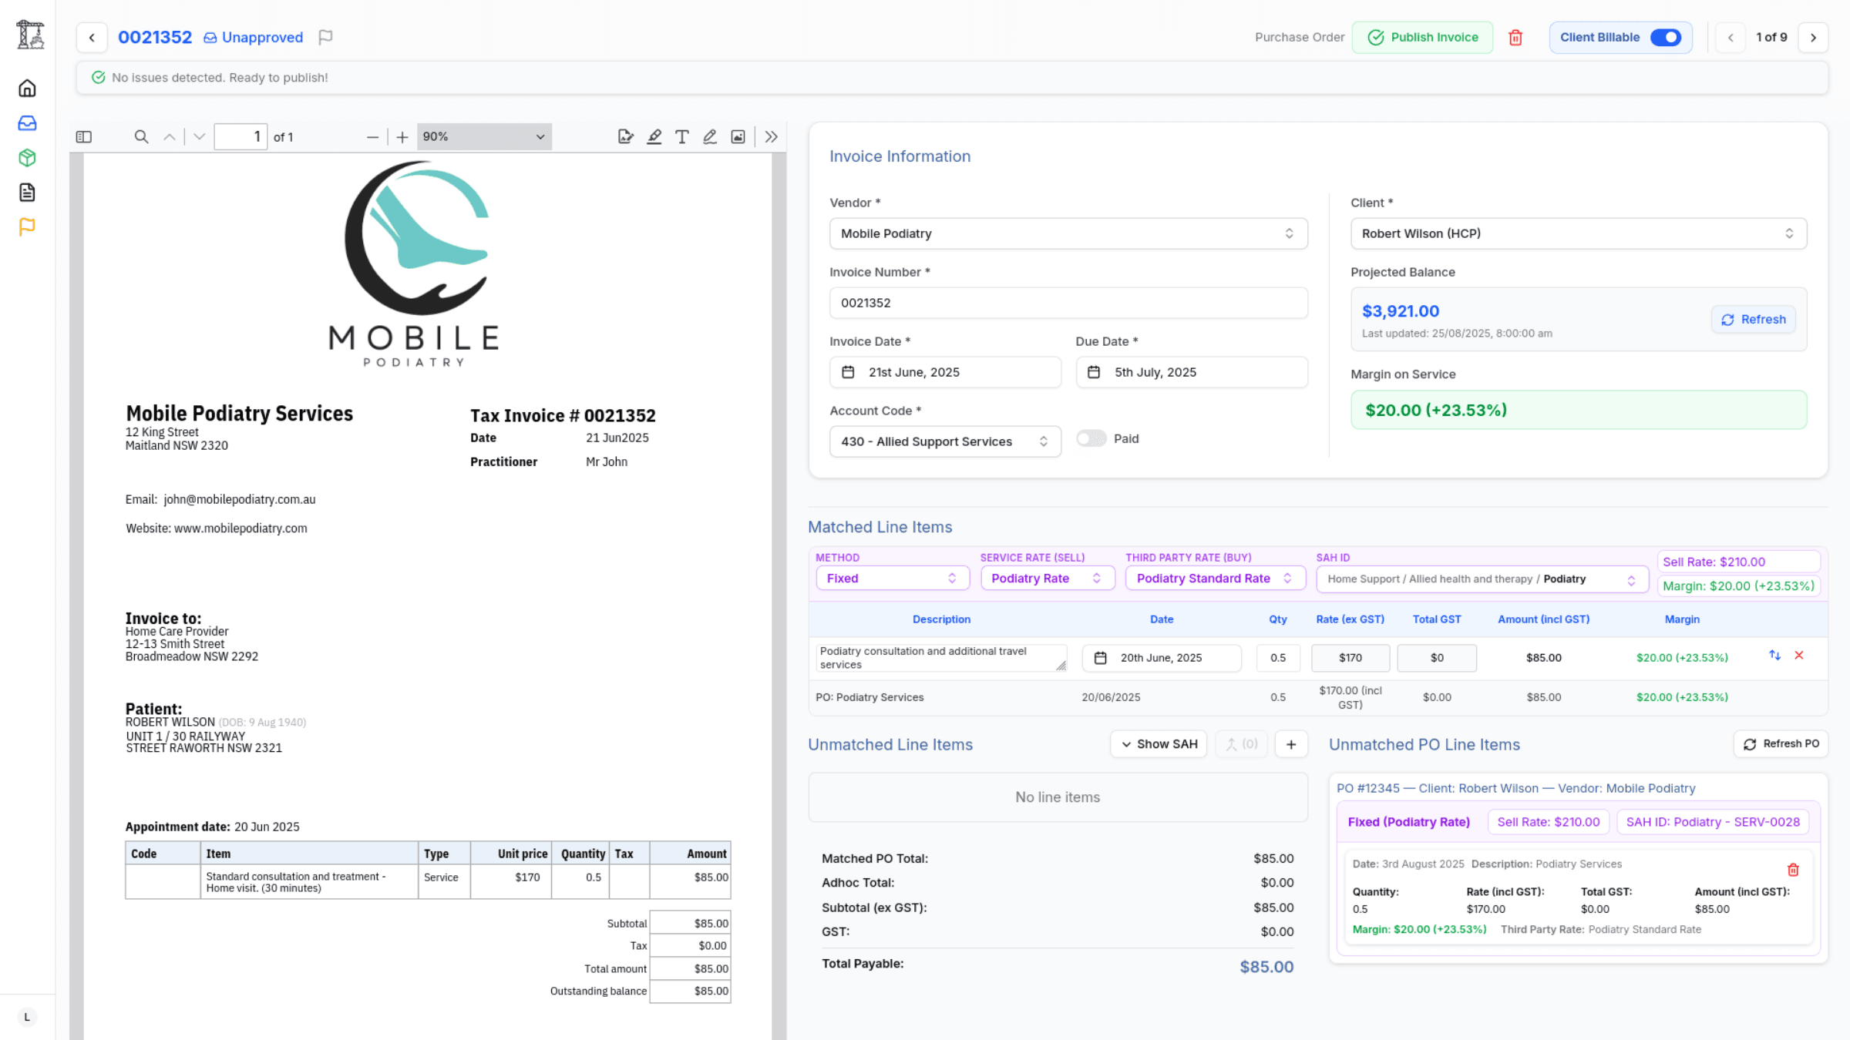Screen dimensions: 1850x1040
Task: Change the 90% zoom level dropdown
Action: pyautogui.click(x=483, y=136)
